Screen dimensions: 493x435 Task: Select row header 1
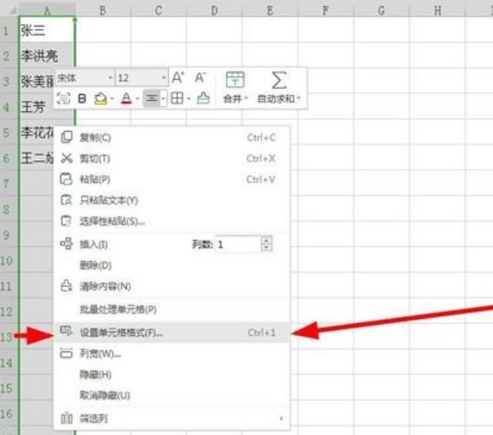click(9, 30)
